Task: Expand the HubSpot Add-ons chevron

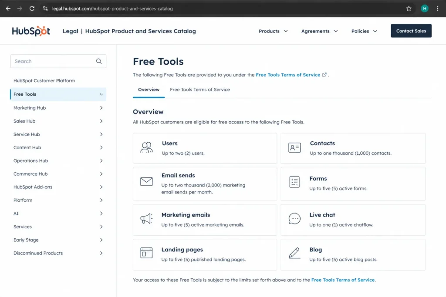Action: coord(101,187)
